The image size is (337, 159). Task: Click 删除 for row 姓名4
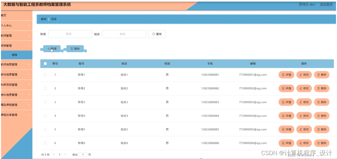[322, 116]
